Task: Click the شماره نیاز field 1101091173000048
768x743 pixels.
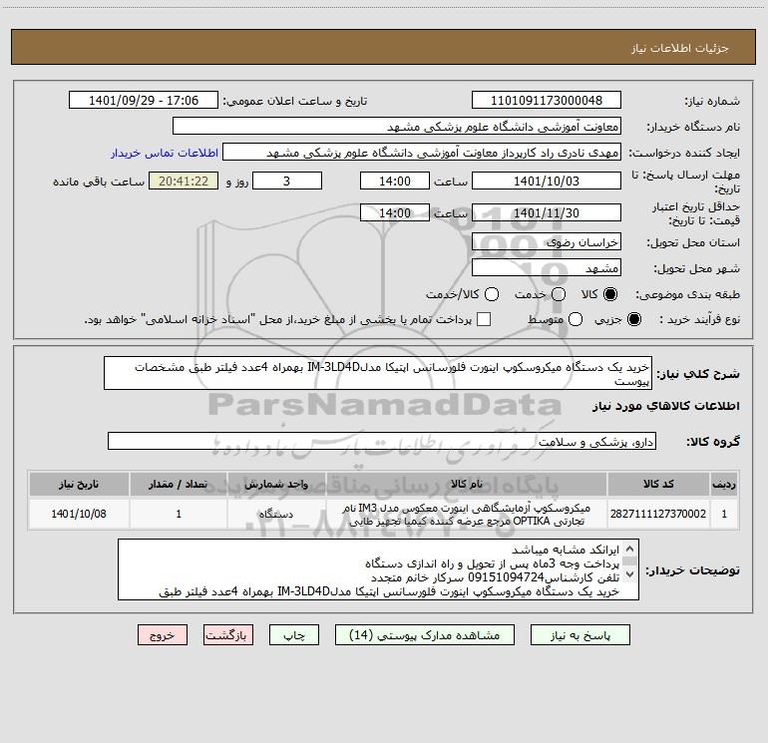Action: (547, 100)
